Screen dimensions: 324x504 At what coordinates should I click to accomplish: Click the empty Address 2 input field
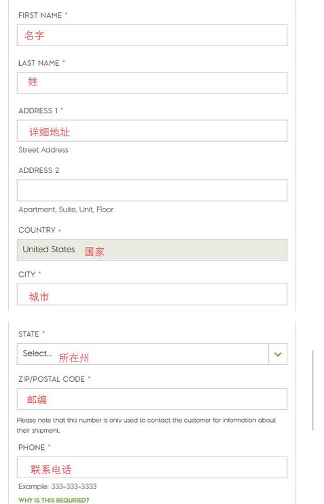click(152, 191)
